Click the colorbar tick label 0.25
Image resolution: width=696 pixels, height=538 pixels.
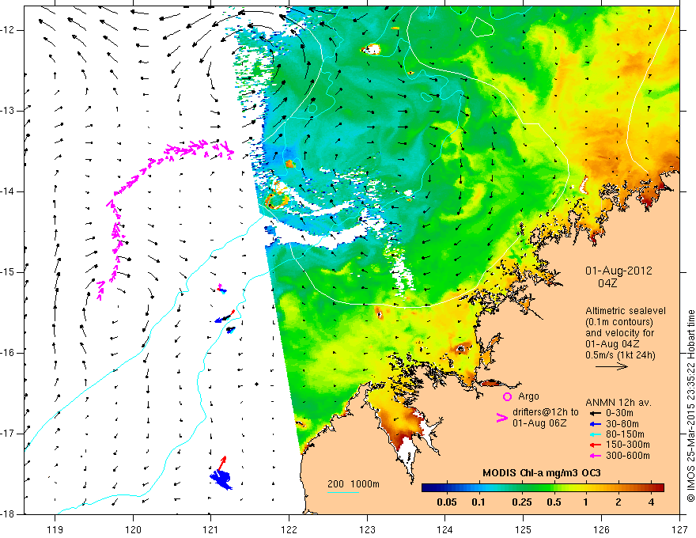point(522,502)
